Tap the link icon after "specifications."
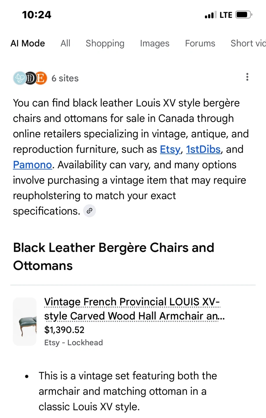The width and height of the screenshot is (266, 418). [90, 211]
